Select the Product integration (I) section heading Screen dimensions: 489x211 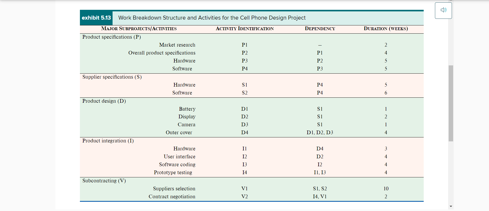pos(108,141)
